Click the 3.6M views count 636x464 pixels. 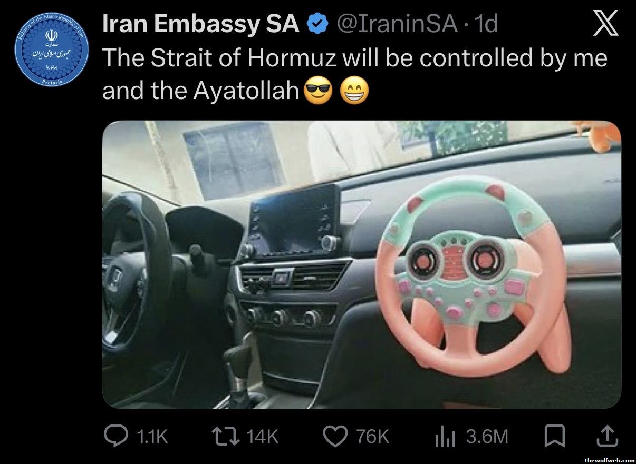pyautogui.click(x=487, y=436)
